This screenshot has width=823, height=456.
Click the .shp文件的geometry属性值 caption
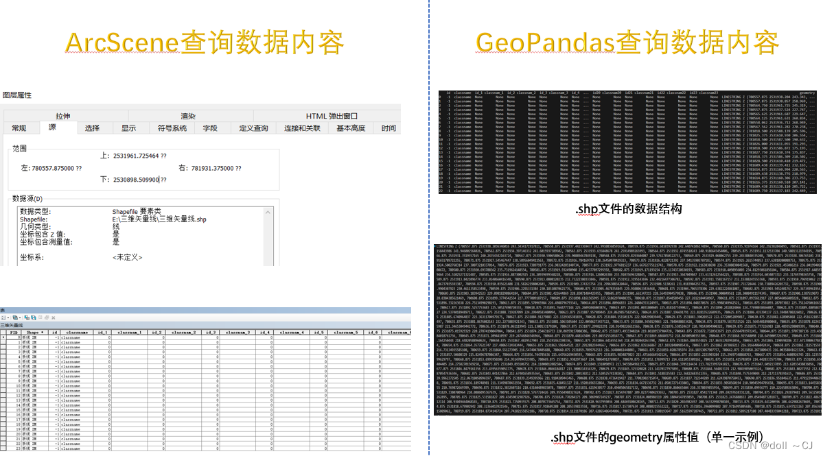pos(657,437)
